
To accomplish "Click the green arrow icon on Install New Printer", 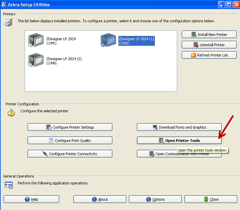I will tap(194, 35).
